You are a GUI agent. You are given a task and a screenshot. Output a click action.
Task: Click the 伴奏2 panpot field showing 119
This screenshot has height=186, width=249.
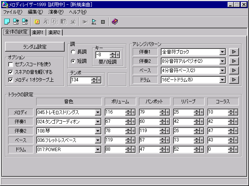pyautogui.click(x=149, y=131)
